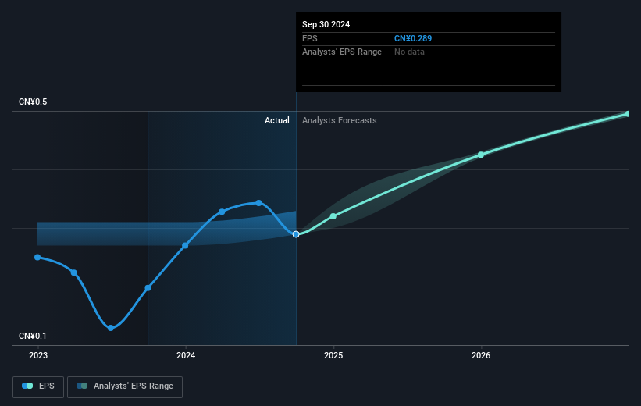Screen dimensions: 641x406
Task: Click the 2024 x-axis label
Action: click(x=186, y=356)
